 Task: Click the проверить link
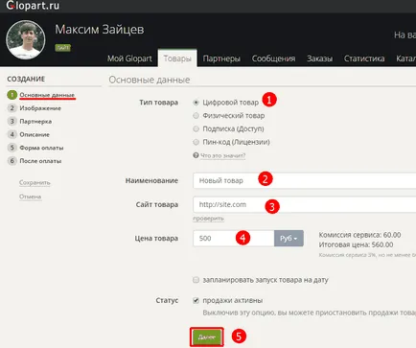208,219
